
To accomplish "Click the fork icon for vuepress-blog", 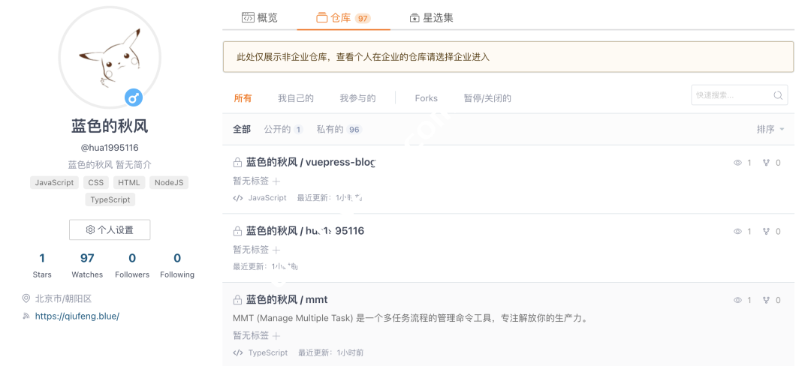I will (x=766, y=163).
